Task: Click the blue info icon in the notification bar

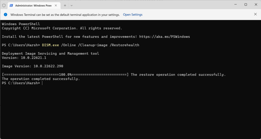Action: [6, 14]
